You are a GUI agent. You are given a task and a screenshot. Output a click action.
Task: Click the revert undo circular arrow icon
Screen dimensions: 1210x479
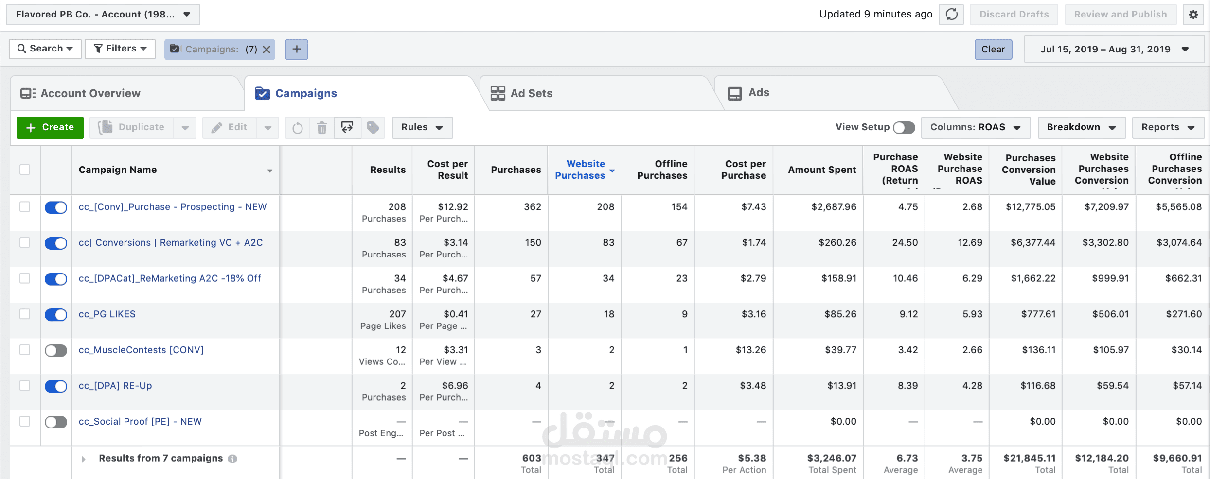(x=298, y=128)
